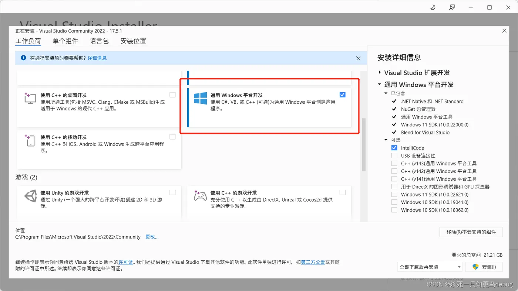The width and height of the screenshot is (518, 291).
Task: Check Windows 10 SDK (10.0.19041.0)
Action: (394, 202)
